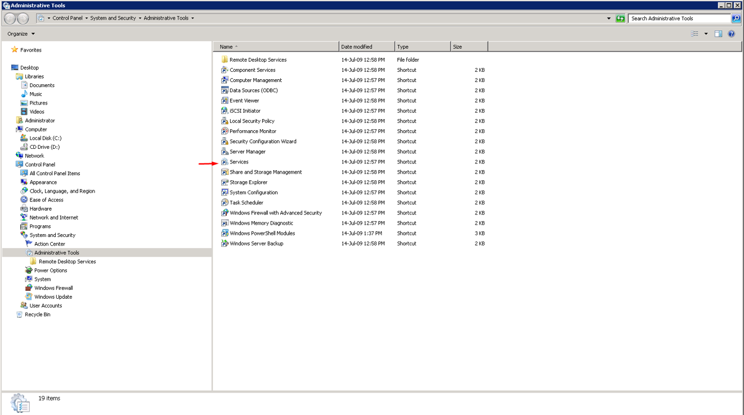Screen dimensions: 744x415
Task: Focus the Search Administrative Tools field
Action: pos(678,18)
